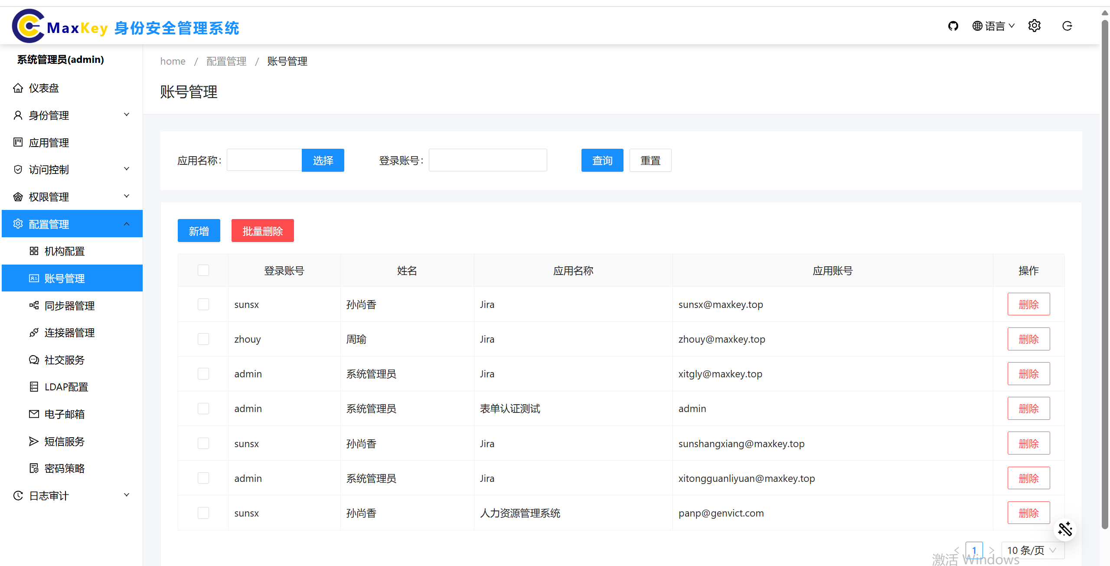Open 电子邮箱 configuration
The image size is (1110, 566).
[64, 414]
